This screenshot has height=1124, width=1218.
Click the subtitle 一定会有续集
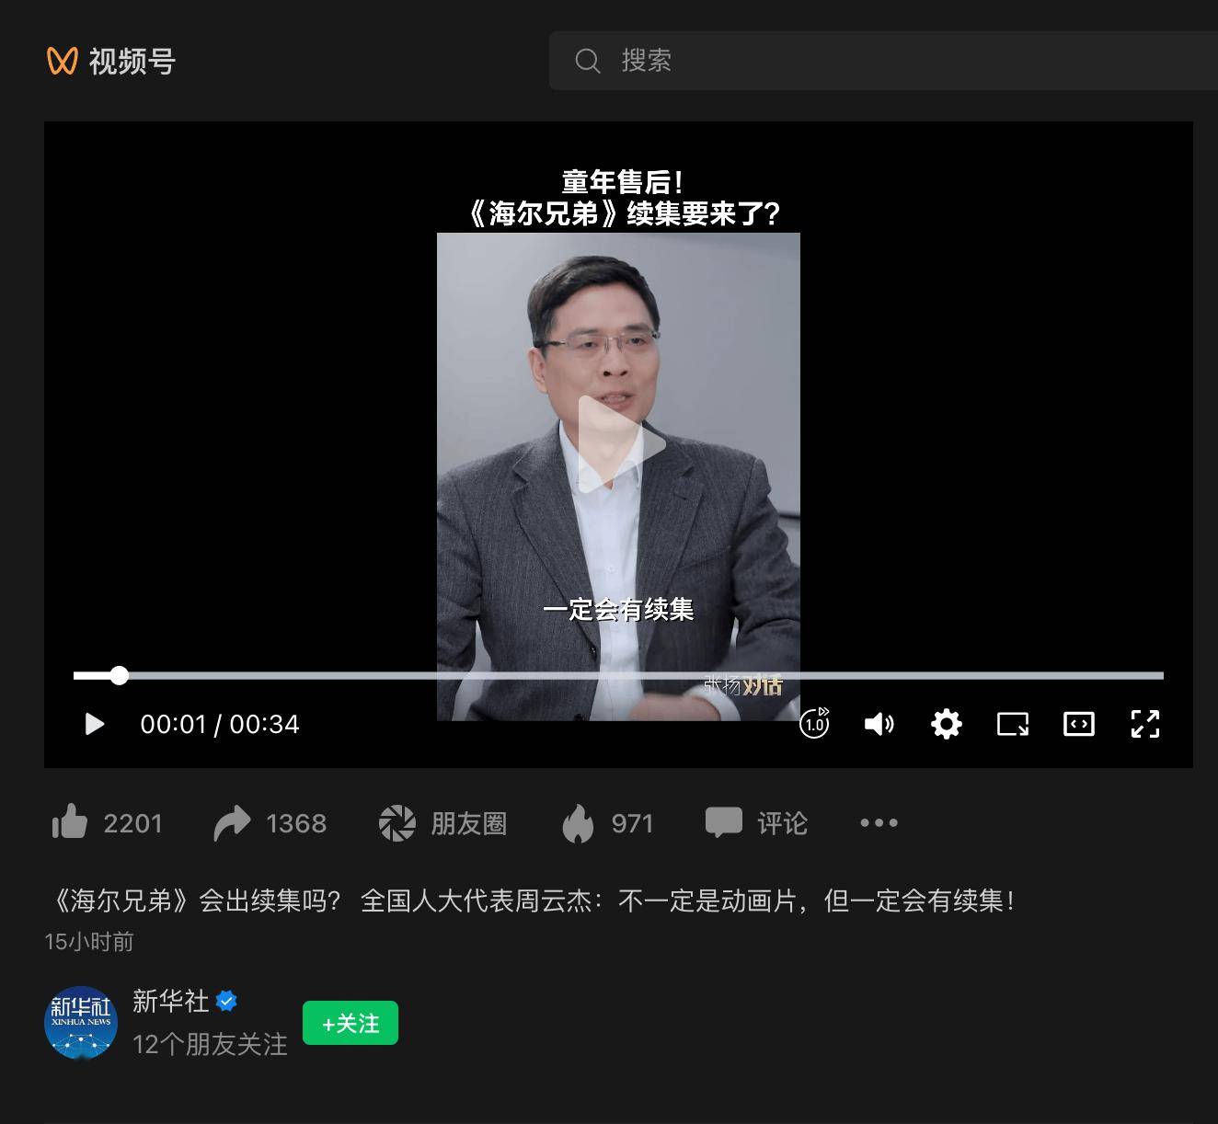pyautogui.click(x=618, y=609)
